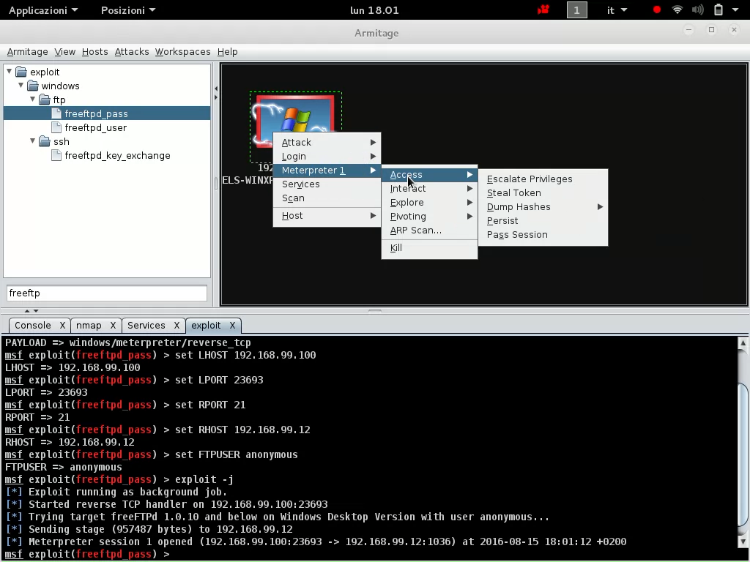Open the system menu arrow at top right

pyautogui.click(x=735, y=10)
